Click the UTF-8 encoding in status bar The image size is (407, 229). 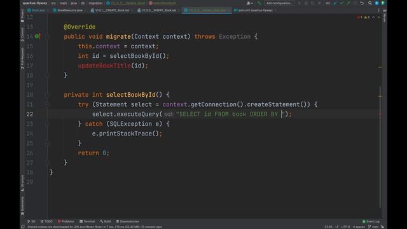(345, 226)
